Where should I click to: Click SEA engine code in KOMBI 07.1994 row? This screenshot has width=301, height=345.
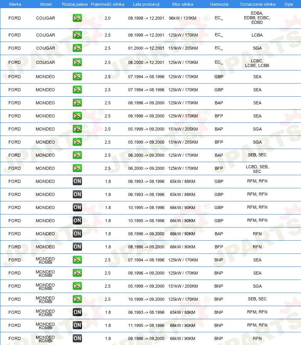point(257,260)
